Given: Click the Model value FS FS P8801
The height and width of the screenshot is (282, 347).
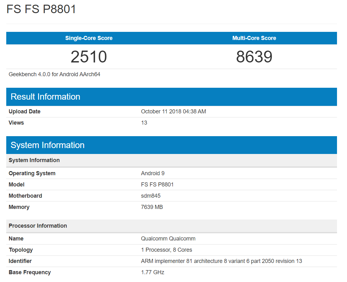Looking at the screenshot, I should tap(157, 185).
